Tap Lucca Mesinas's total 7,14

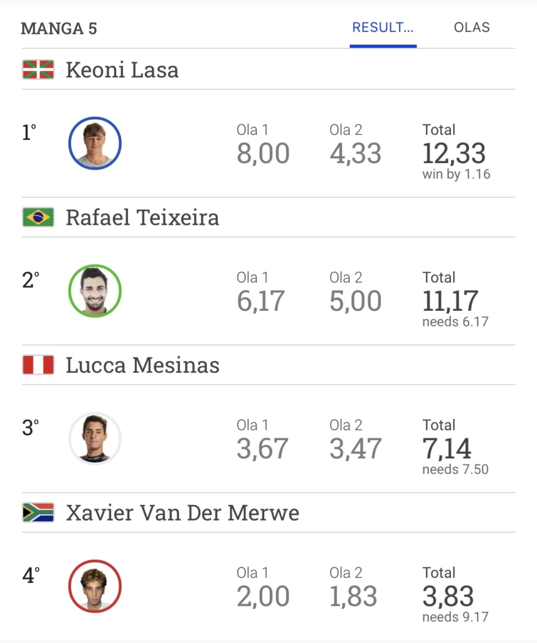coord(447,449)
